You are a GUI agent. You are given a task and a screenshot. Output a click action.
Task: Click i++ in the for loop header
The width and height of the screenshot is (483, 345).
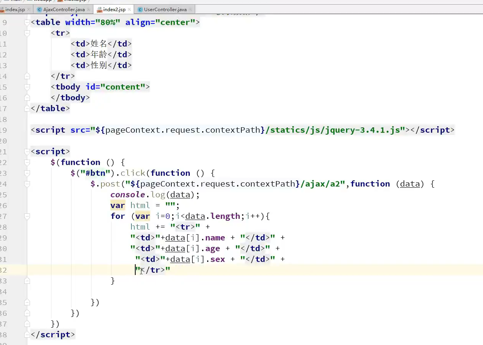click(x=253, y=216)
